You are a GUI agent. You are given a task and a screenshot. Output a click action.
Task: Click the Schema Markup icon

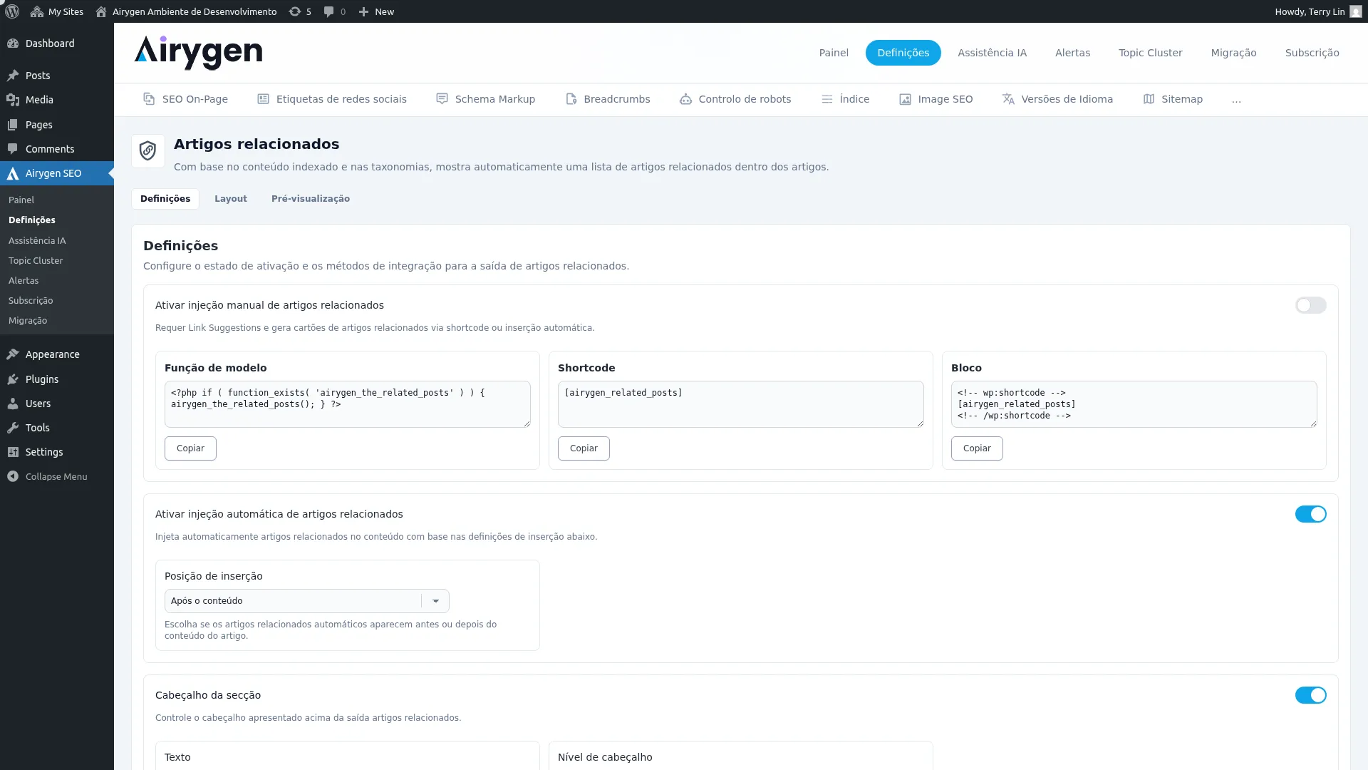(x=442, y=99)
